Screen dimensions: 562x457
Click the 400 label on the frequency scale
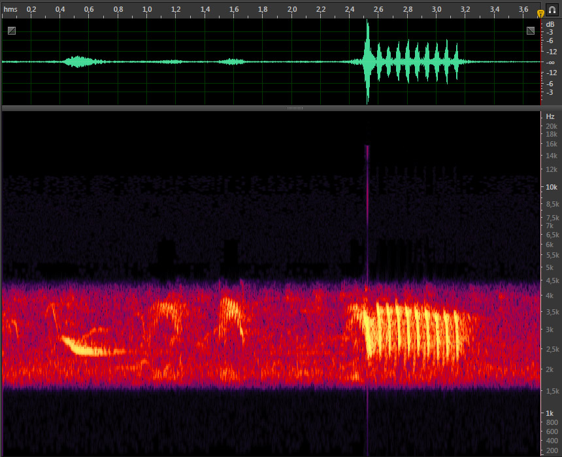552,441
